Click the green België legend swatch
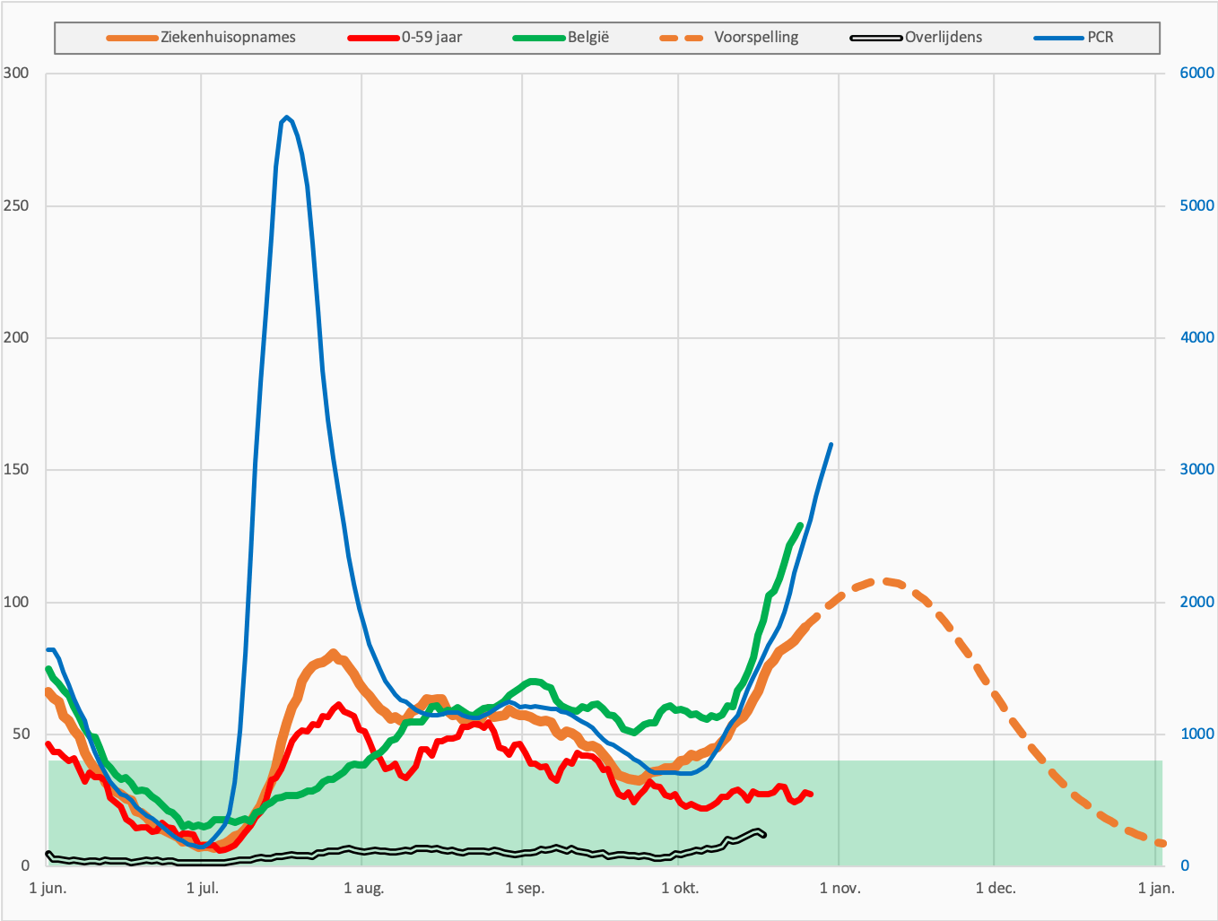1218x921 pixels. coord(539,38)
